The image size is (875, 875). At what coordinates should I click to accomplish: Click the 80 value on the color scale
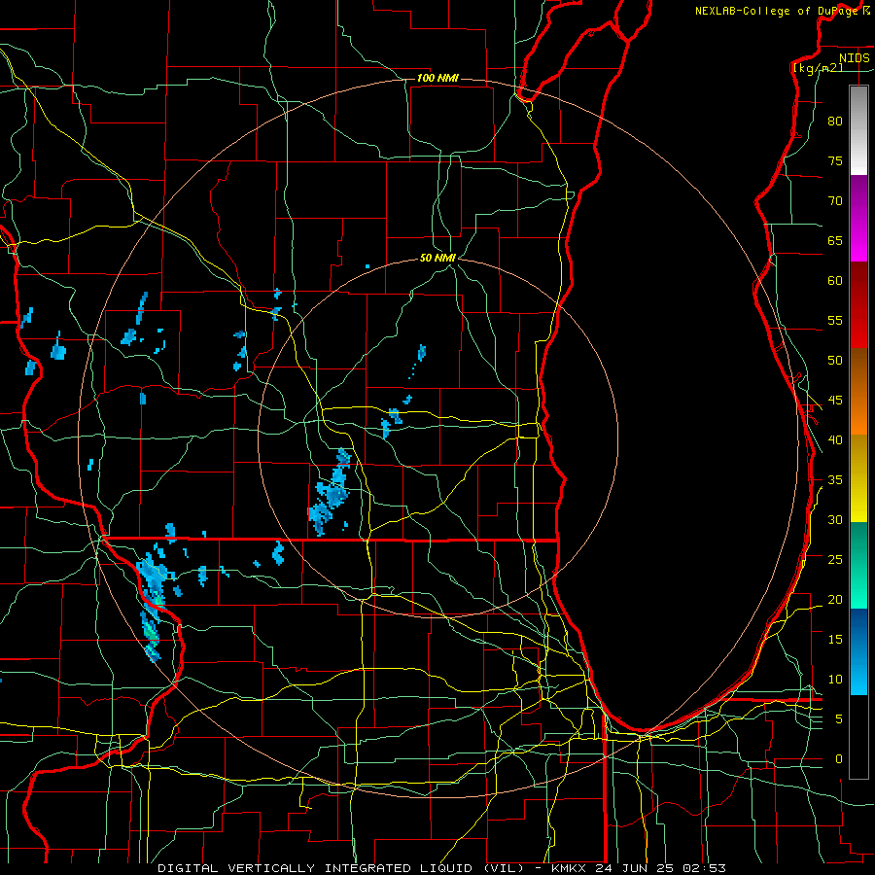pyautogui.click(x=835, y=122)
